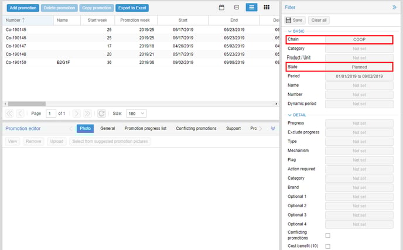Collapse the DETAIL filter section

tap(289, 115)
